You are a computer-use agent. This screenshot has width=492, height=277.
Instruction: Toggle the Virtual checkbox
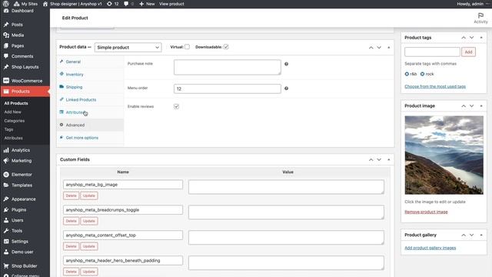(187, 47)
